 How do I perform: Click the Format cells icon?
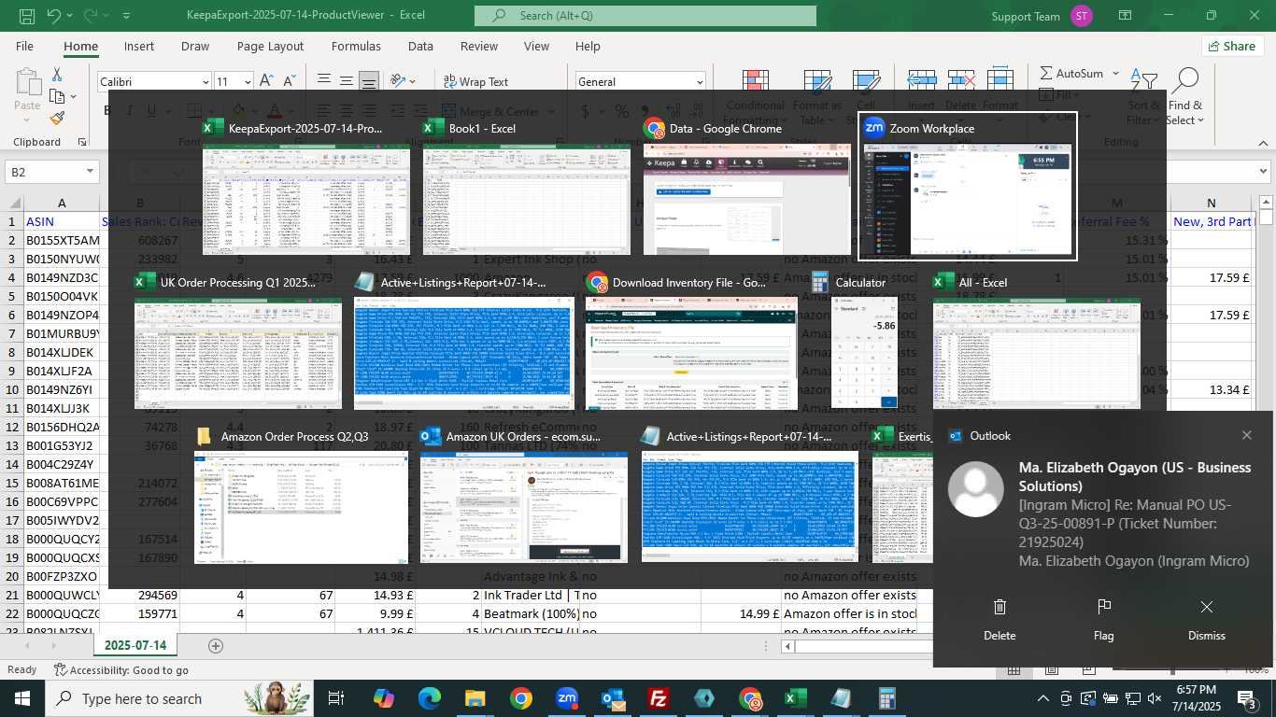click(x=1000, y=80)
